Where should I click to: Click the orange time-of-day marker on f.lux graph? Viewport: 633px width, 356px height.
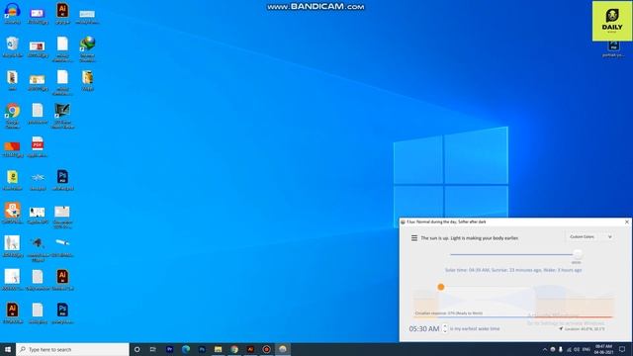click(441, 287)
